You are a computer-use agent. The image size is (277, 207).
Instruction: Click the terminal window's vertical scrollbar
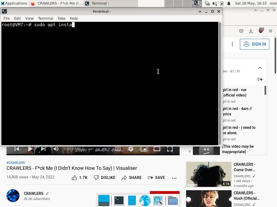220,84
